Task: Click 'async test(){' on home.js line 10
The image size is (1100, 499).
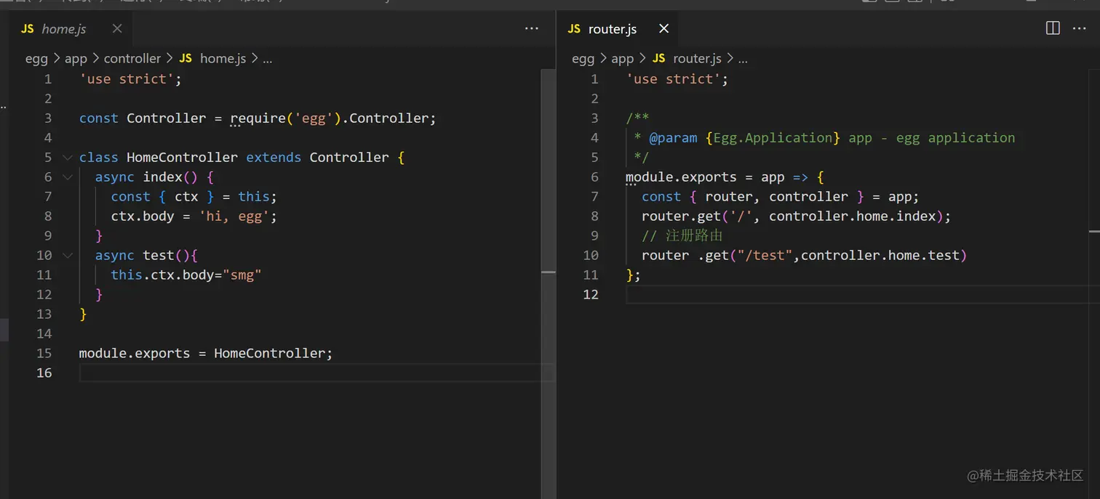Action: pyautogui.click(x=146, y=256)
